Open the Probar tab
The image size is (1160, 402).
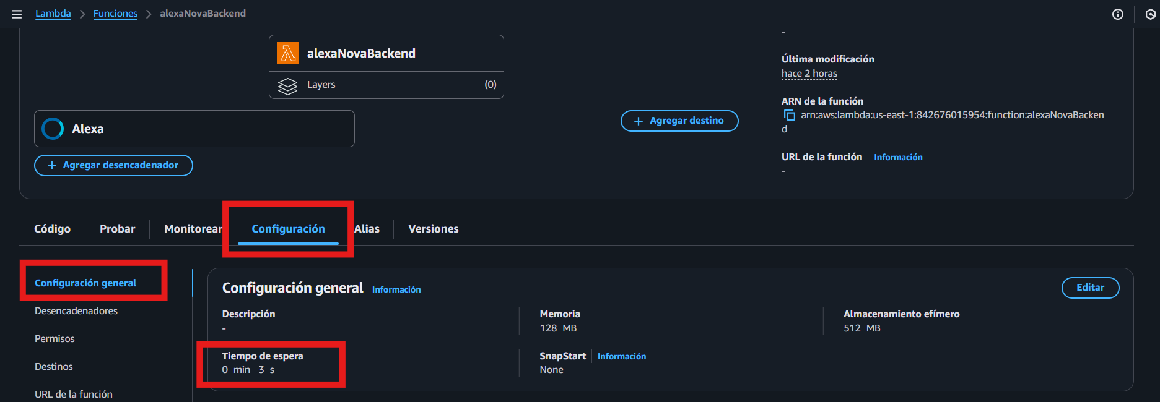coord(117,229)
